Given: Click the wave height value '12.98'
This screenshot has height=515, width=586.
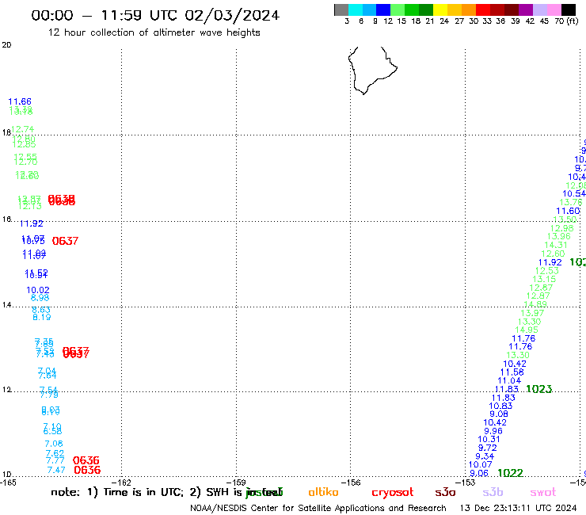Looking at the screenshot, I should pos(561,228).
